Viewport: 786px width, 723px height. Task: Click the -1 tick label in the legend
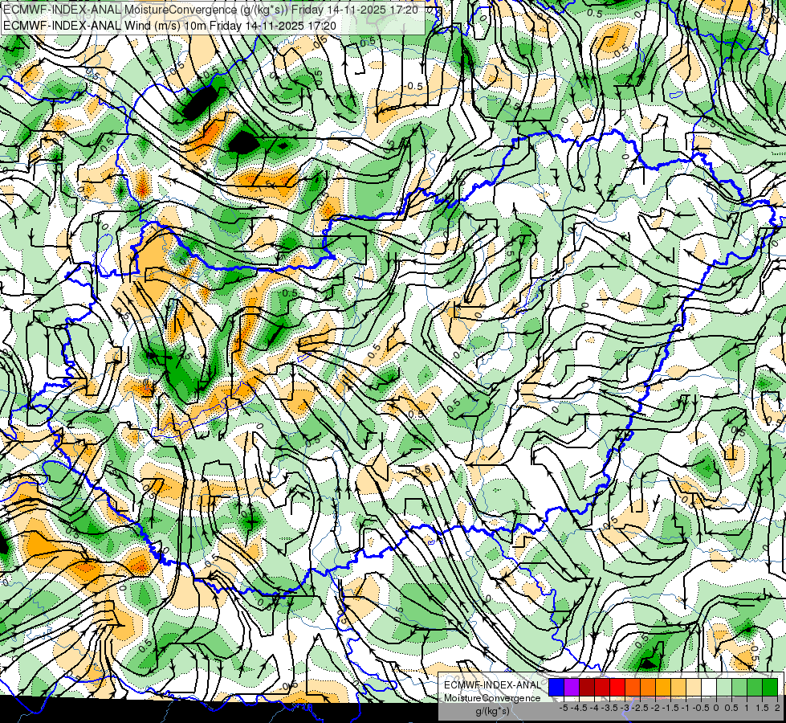click(x=686, y=708)
